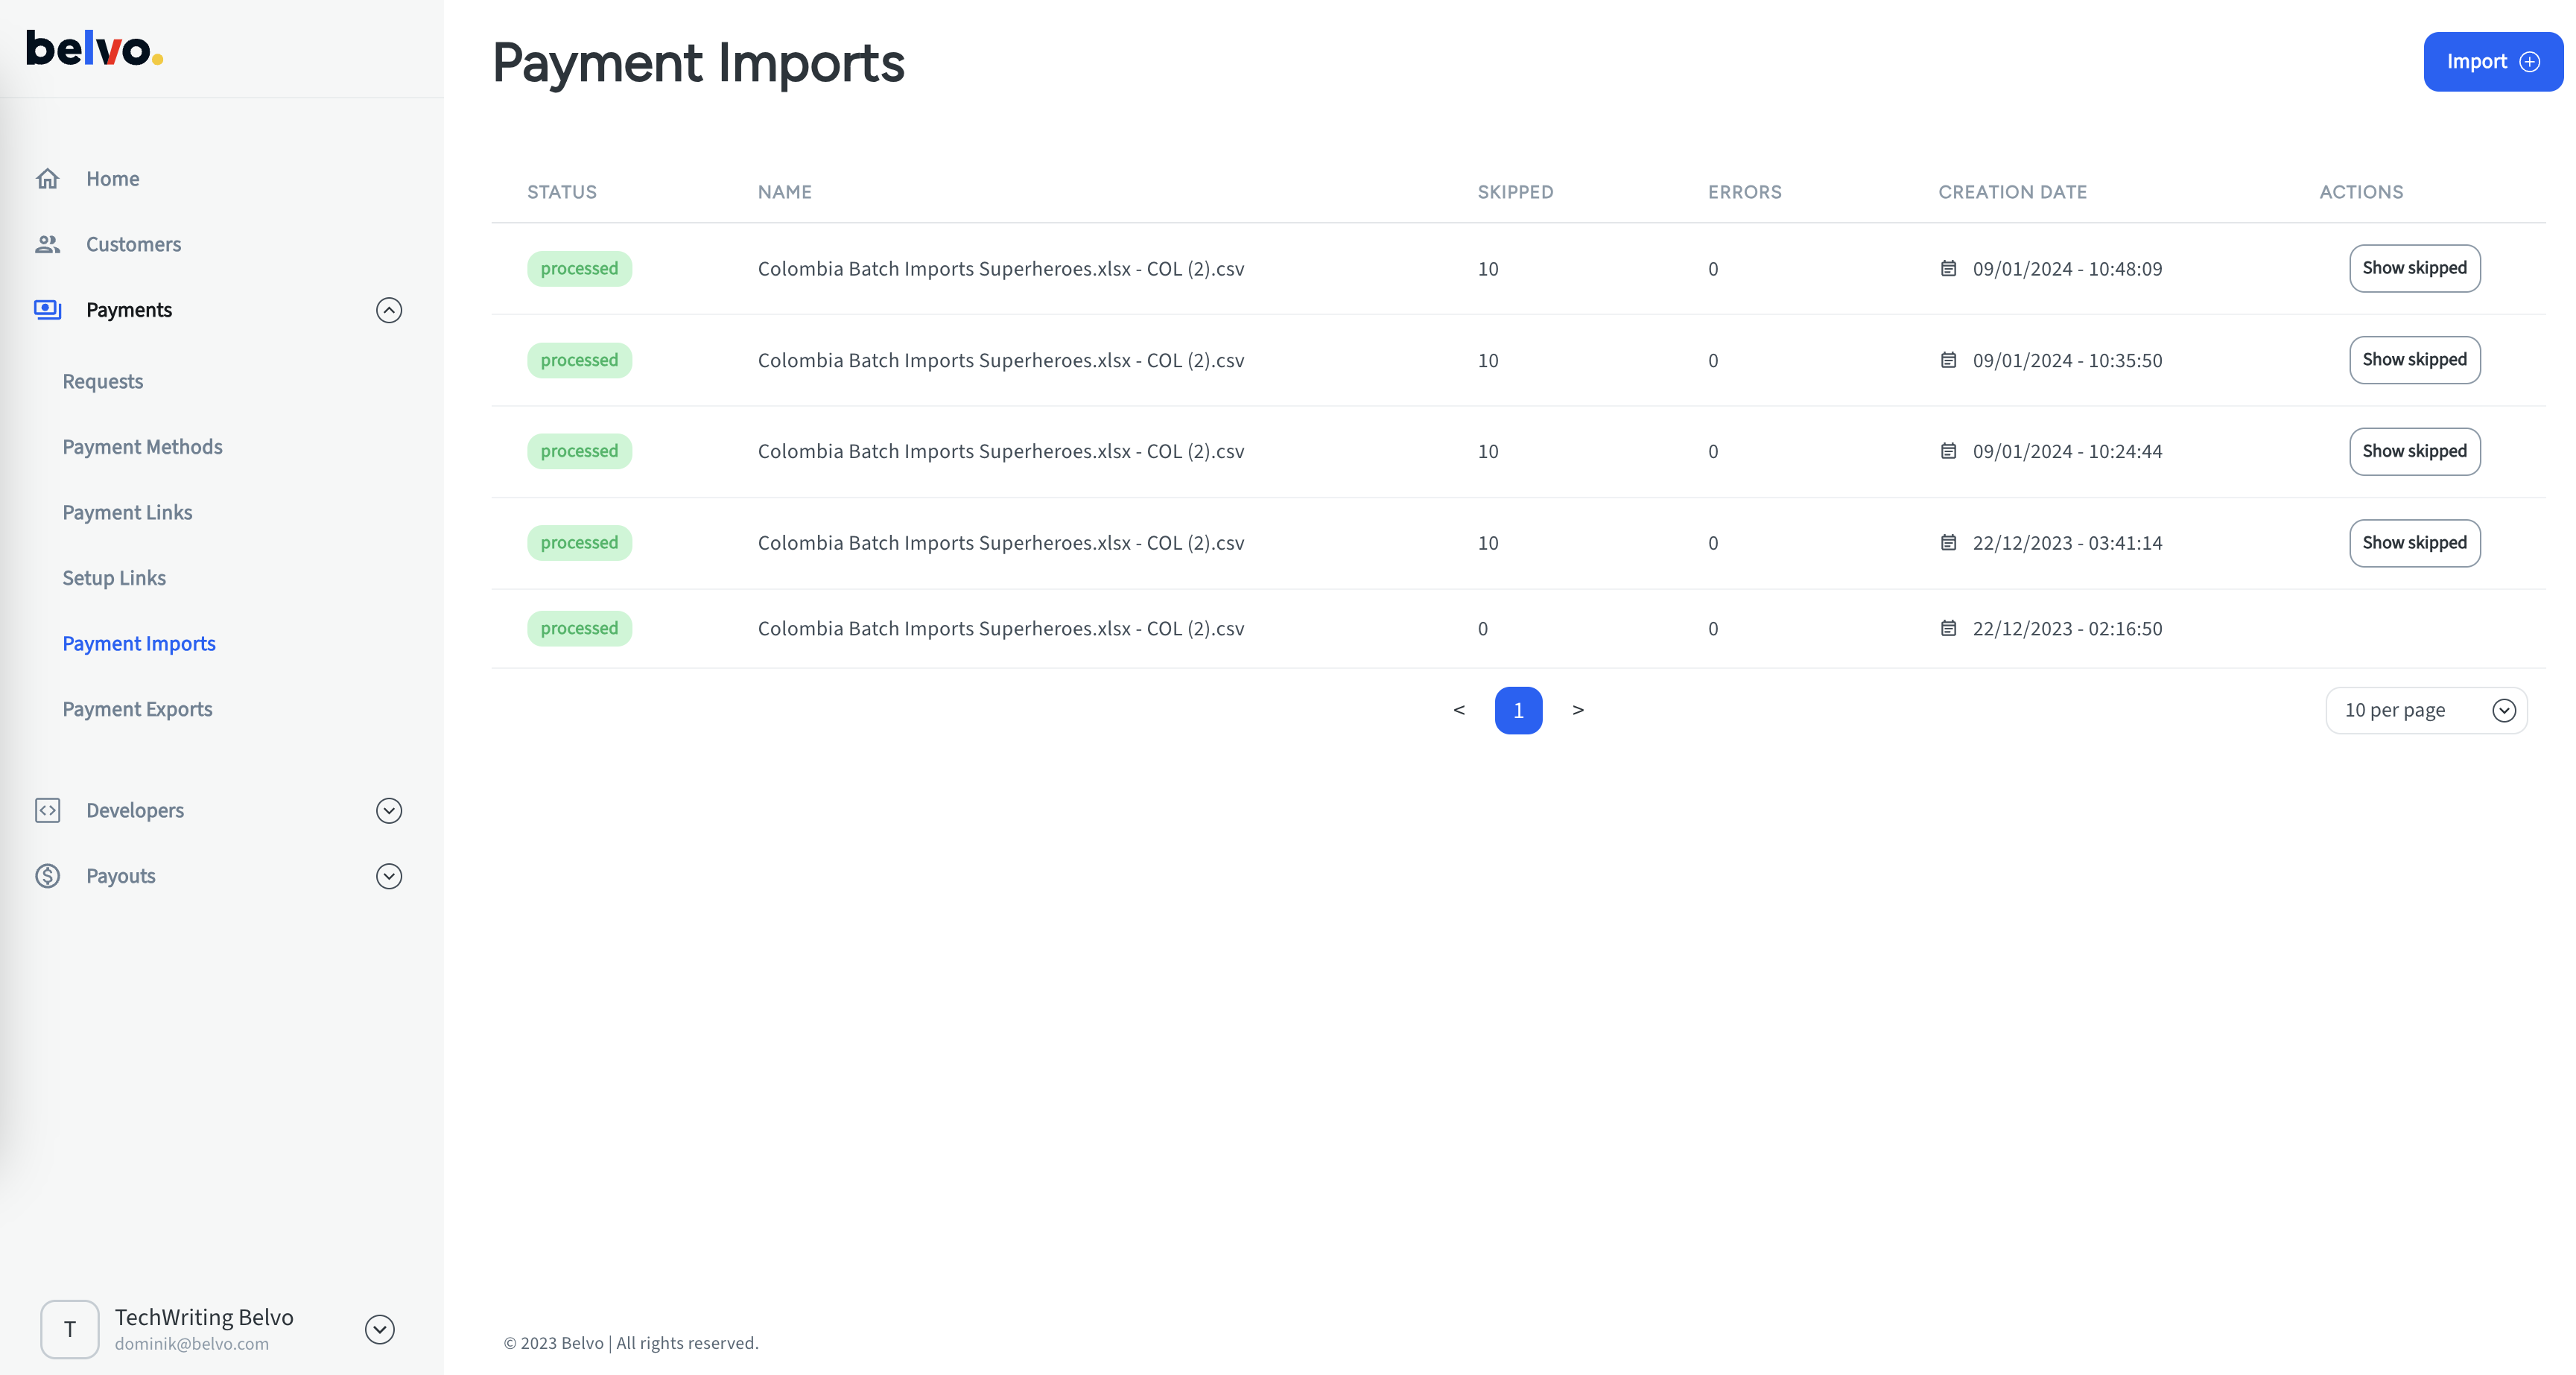Show skipped for the 10:48:09 import

pyautogui.click(x=2414, y=268)
